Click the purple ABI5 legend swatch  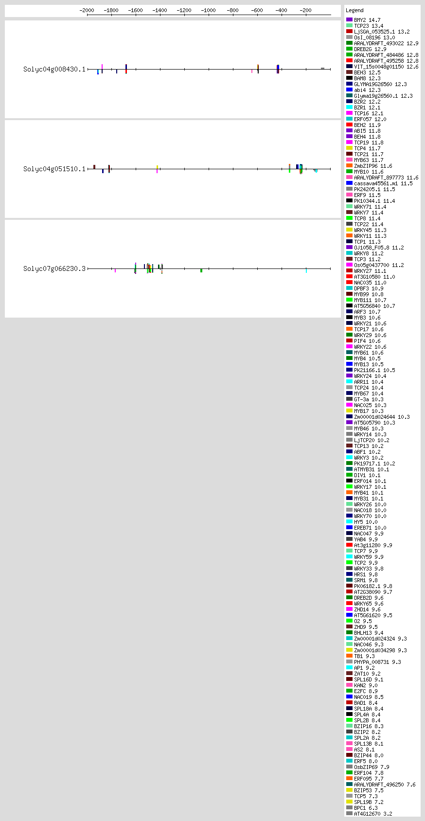(x=349, y=131)
